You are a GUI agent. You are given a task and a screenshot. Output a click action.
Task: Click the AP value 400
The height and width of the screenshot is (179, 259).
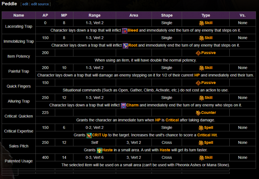pos(45,157)
